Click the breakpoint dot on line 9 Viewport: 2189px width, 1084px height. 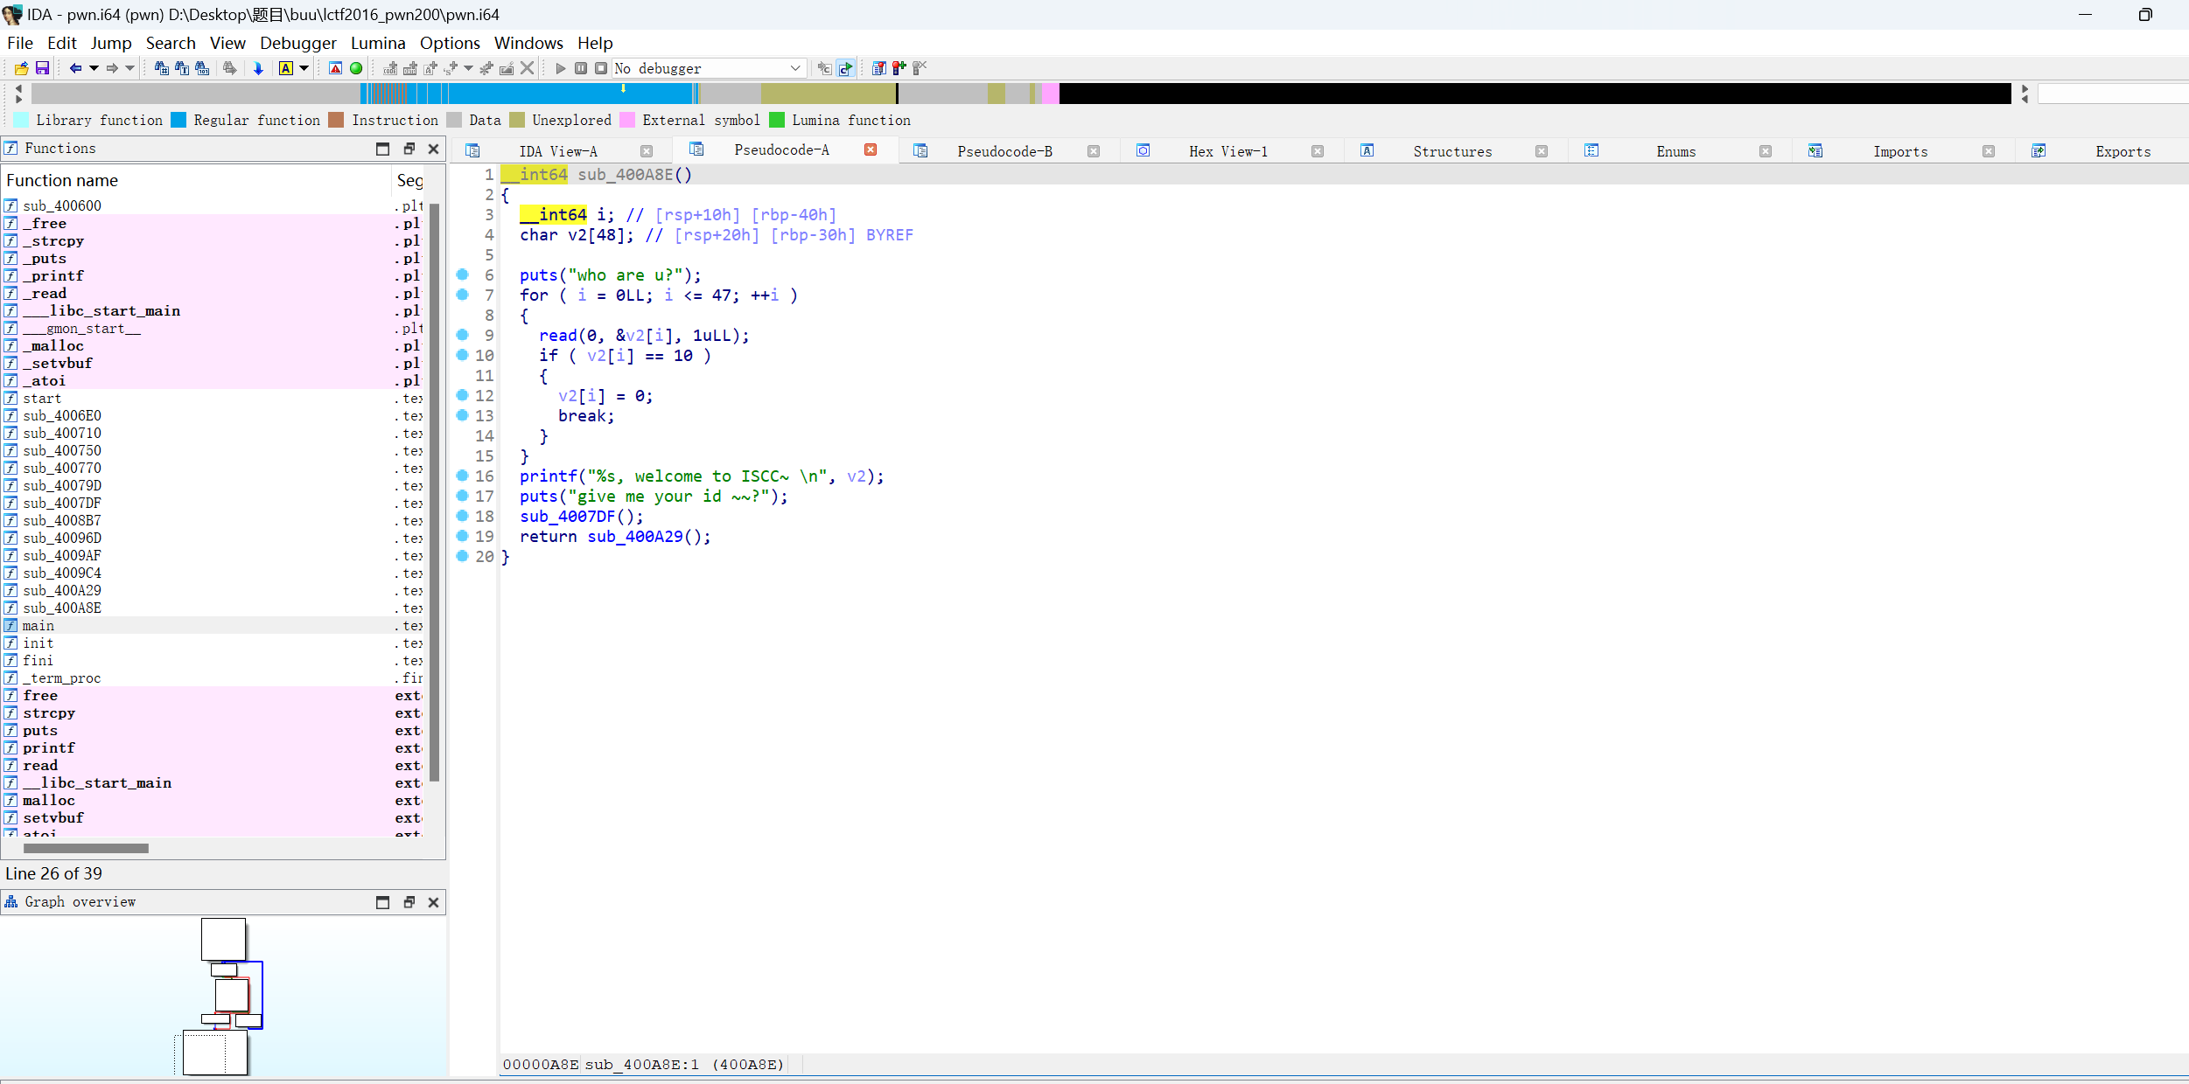pos(463,335)
